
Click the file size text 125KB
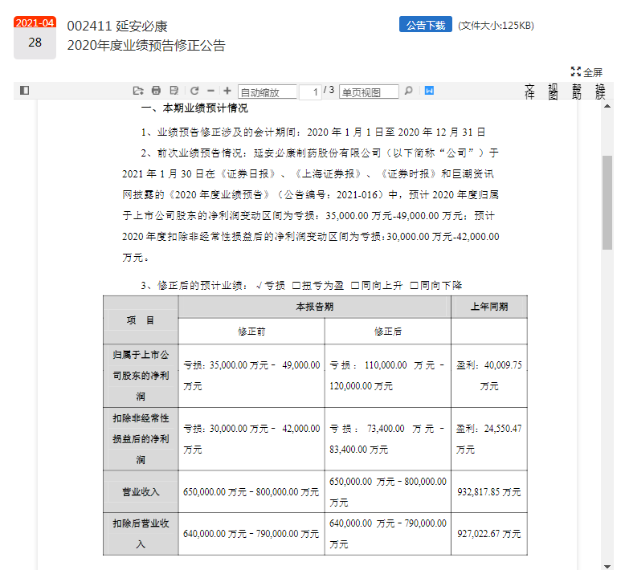(496, 26)
